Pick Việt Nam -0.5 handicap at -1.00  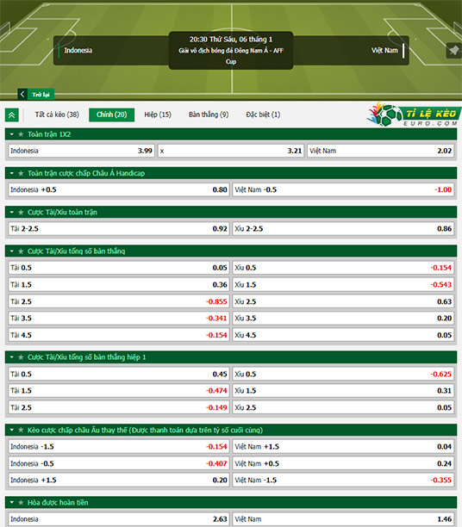(343, 190)
